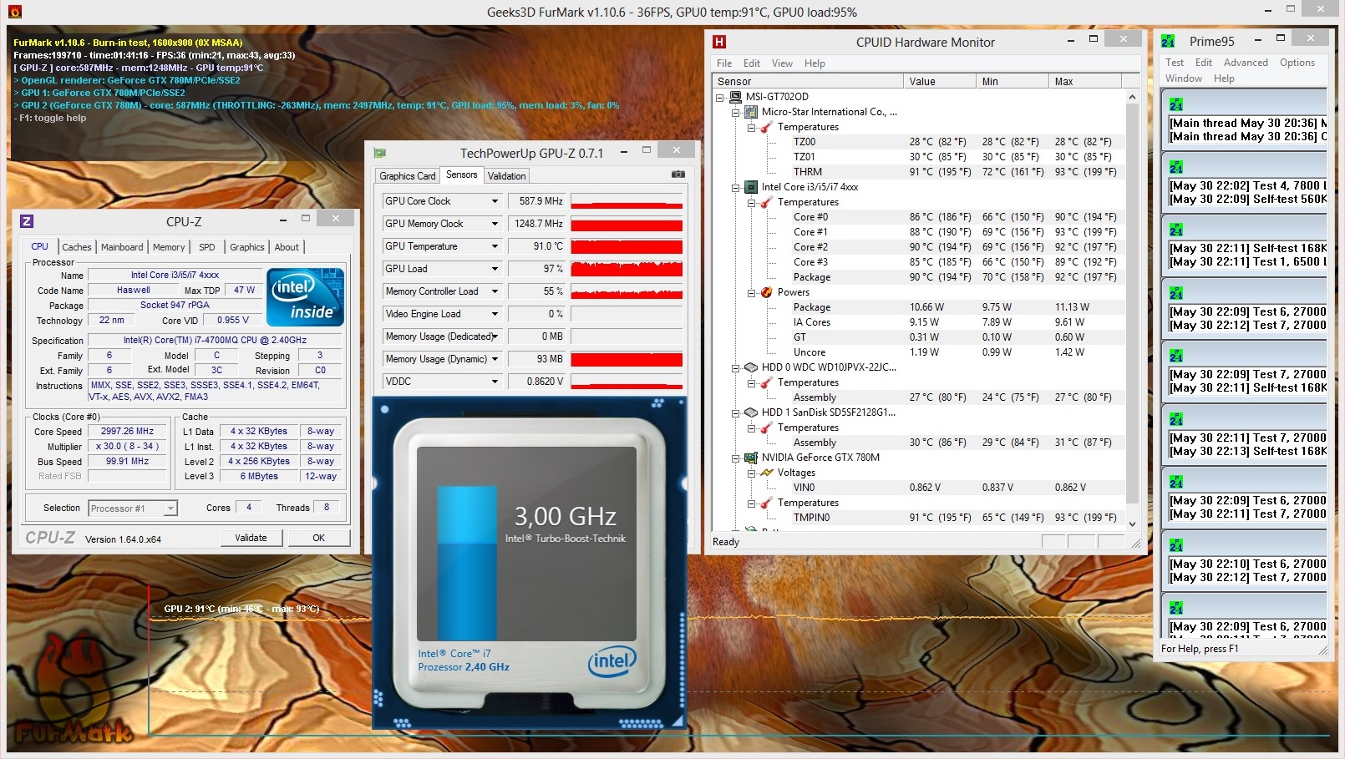Open the Options menu in Prime95

click(1297, 63)
